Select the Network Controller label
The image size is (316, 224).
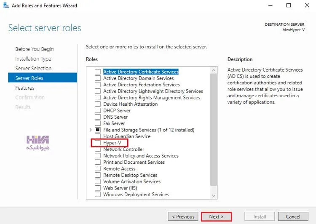coord(124,149)
